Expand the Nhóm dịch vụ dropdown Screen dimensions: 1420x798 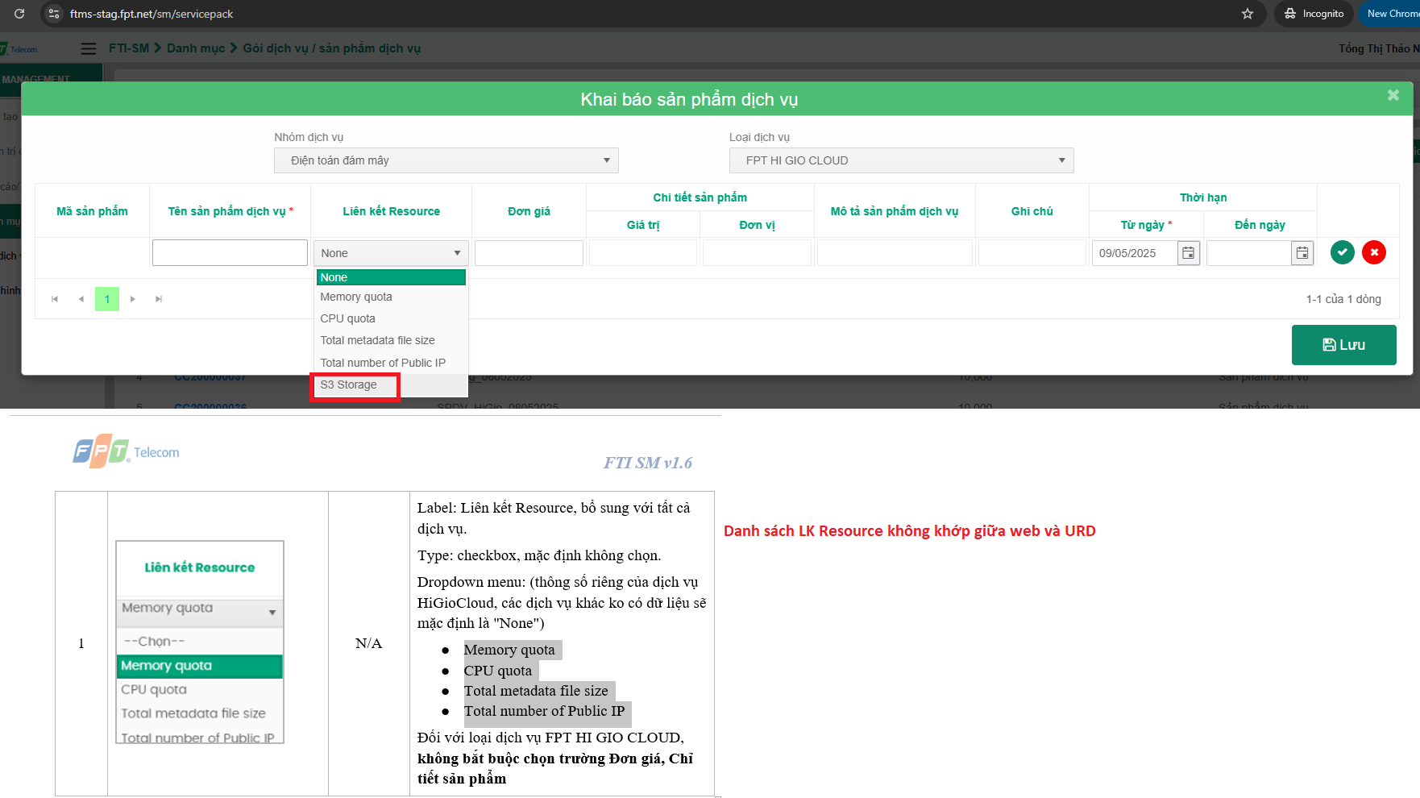pyautogui.click(x=446, y=160)
